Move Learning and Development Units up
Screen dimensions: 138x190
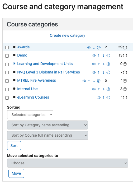(99, 64)
